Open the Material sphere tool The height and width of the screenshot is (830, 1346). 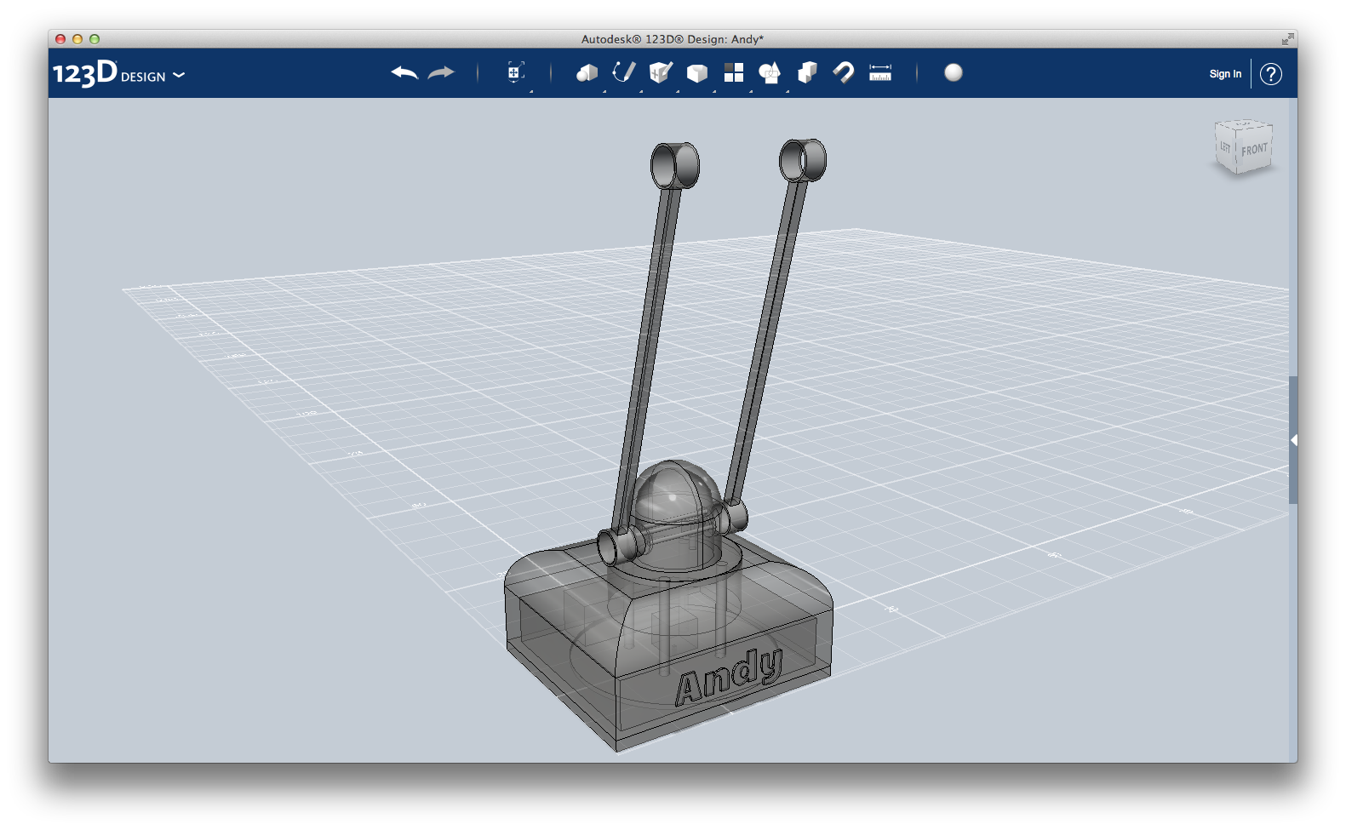click(x=954, y=73)
